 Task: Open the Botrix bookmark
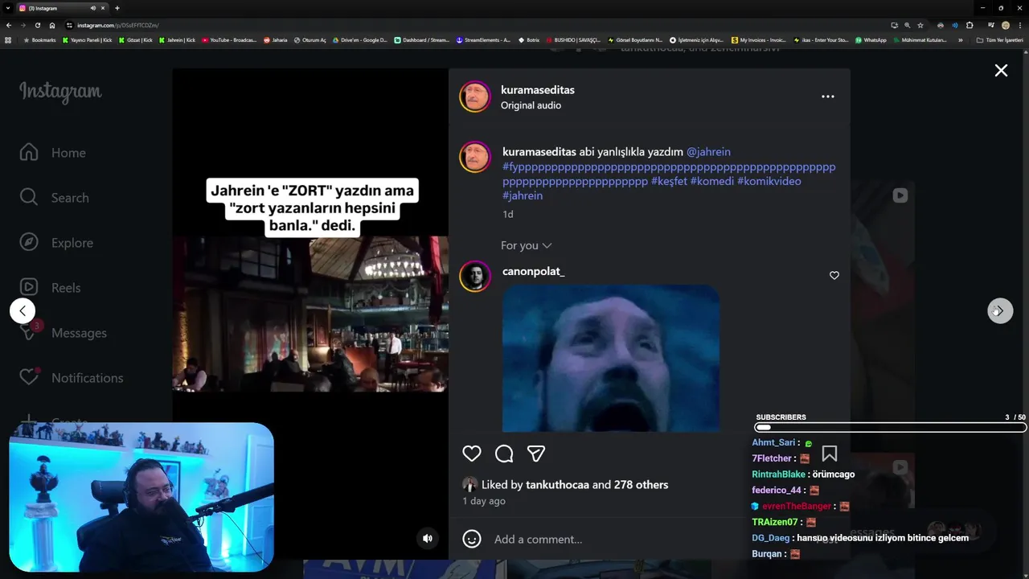529,40
